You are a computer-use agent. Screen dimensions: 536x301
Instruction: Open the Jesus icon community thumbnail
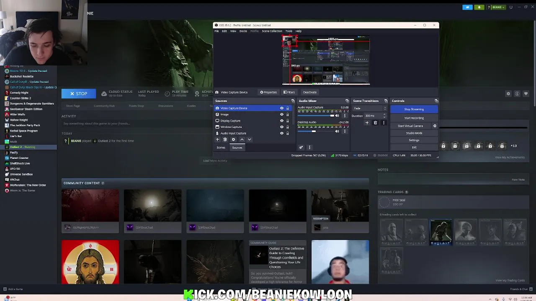pos(90,262)
